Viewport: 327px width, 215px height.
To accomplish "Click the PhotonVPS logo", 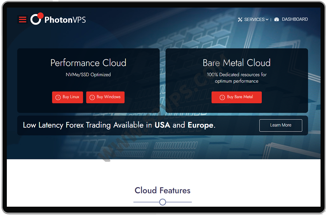I will 58,19.
